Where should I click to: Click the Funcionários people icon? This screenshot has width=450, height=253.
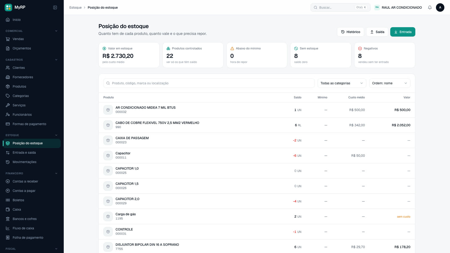[8, 115]
